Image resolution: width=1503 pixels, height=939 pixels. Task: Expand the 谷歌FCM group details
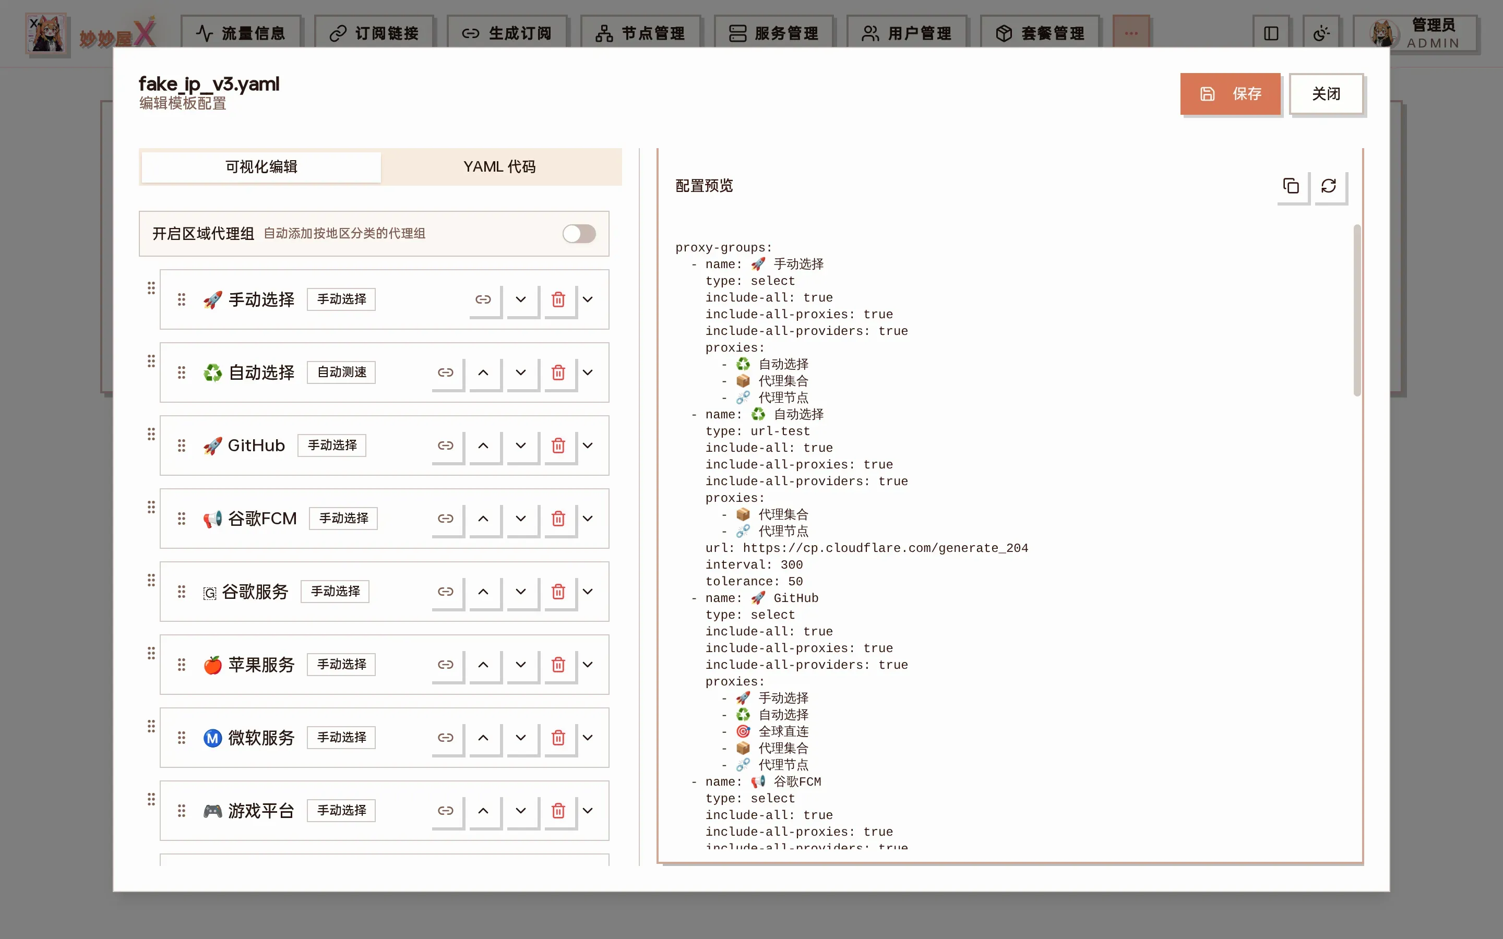tap(588, 519)
